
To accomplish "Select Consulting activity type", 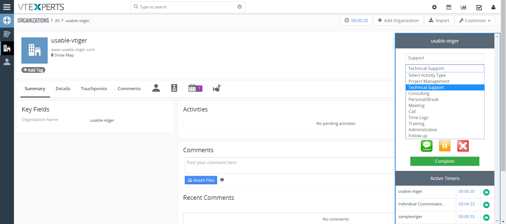I will (x=445, y=93).
